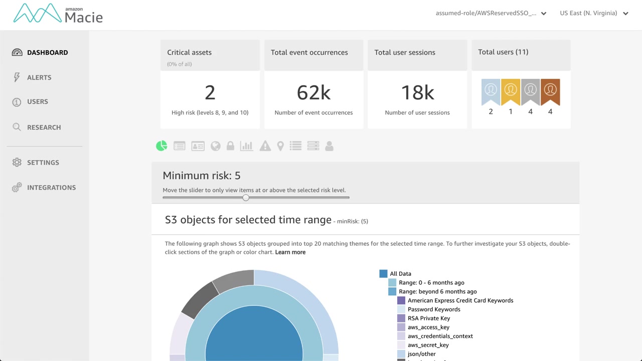Click the gold user ribbon badge
The width and height of the screenshot is (642, 361).
click(x=511, y=92)
